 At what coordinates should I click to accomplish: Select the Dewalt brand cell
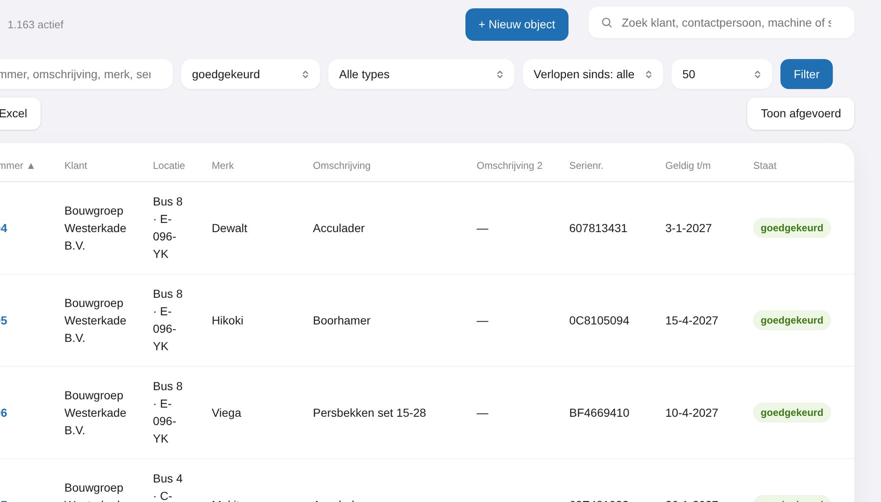[229, 228]
